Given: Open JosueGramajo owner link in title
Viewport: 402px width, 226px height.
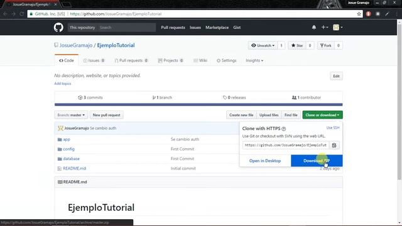Looking at the screenshot, I should click(76, 45).
